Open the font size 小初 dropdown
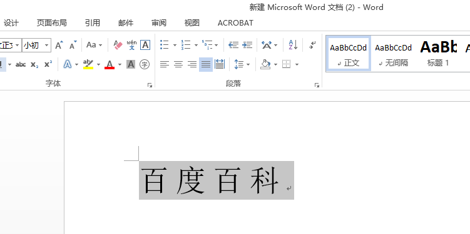 [47, 46]
